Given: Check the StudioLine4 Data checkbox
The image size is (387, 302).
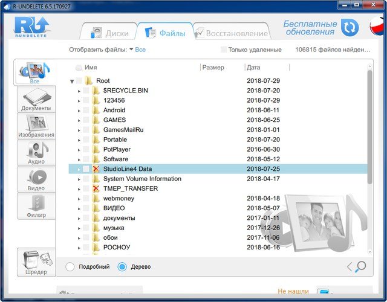Looking at the screenshot, I should click(86, 169).
